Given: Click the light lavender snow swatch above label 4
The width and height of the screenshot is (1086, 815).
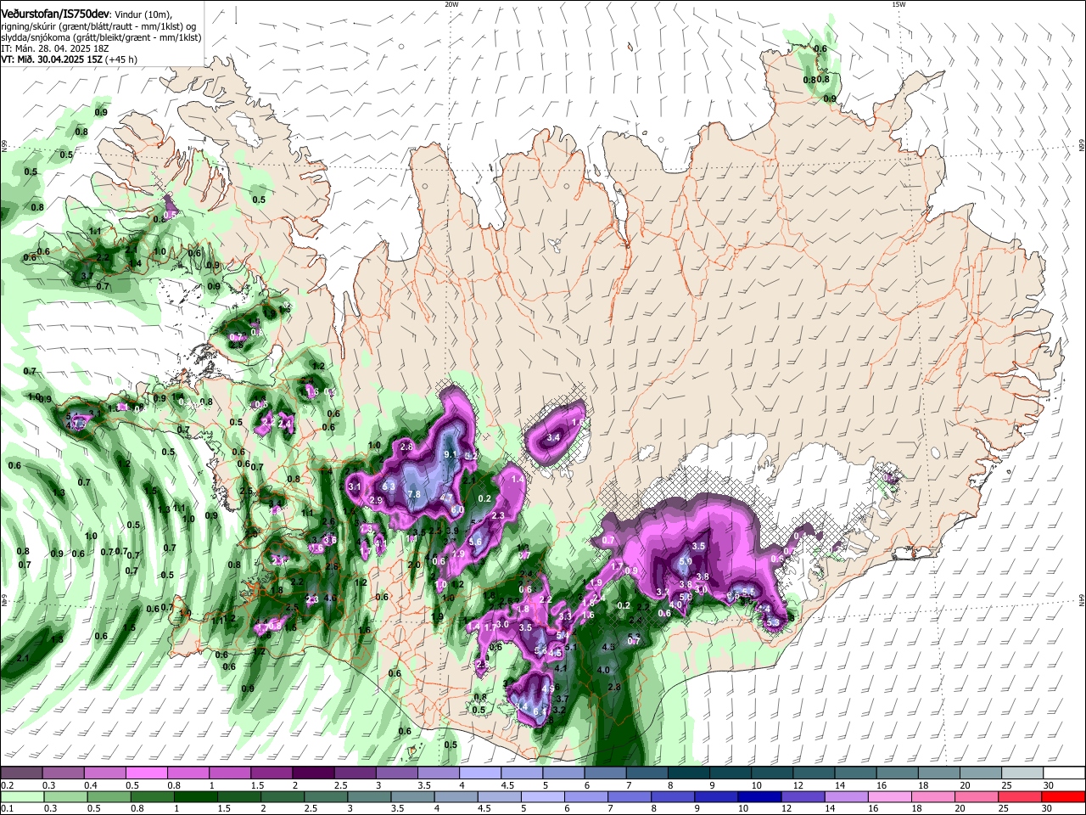Looking at the screenshot, I should [x=479, y=773].
